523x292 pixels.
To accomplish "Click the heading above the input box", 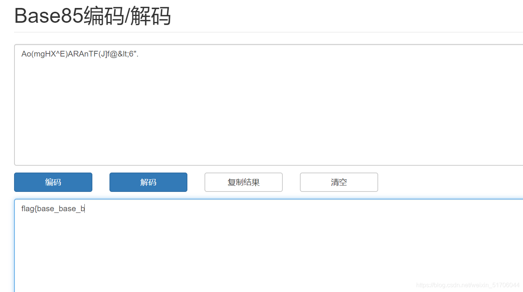I will (x=92, y=16).
